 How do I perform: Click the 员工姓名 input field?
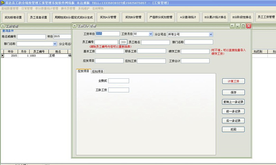(x=156, y=42)
